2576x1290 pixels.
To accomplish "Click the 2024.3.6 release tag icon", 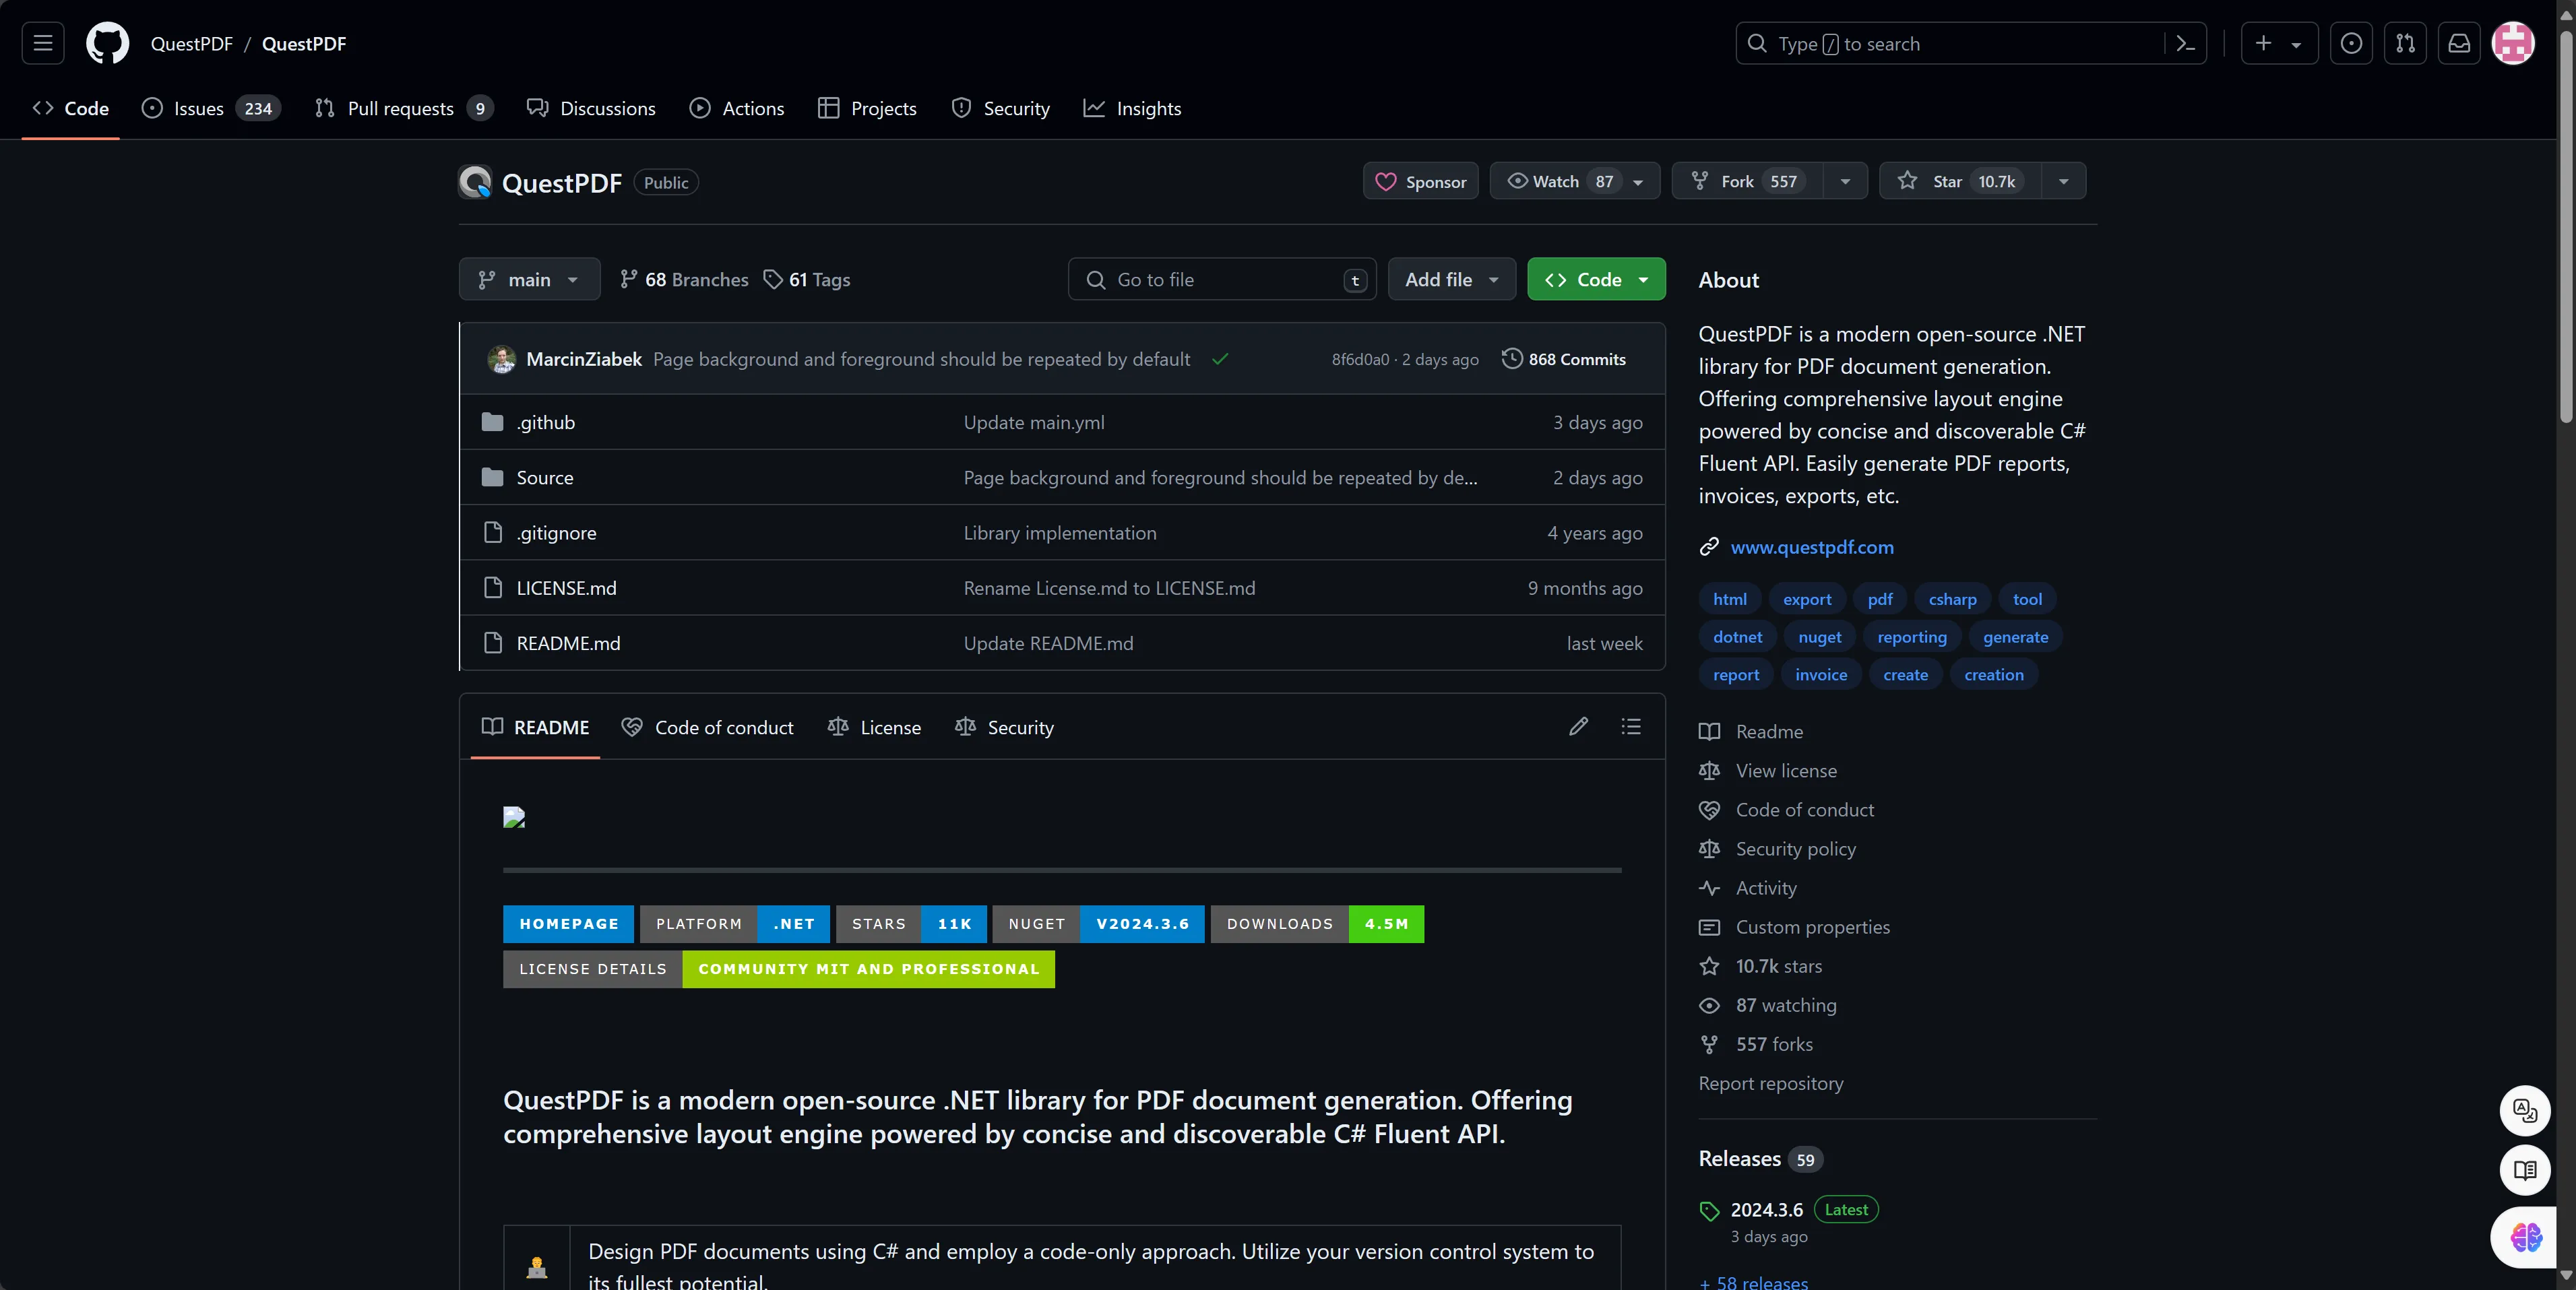I will point(1709,1211).
